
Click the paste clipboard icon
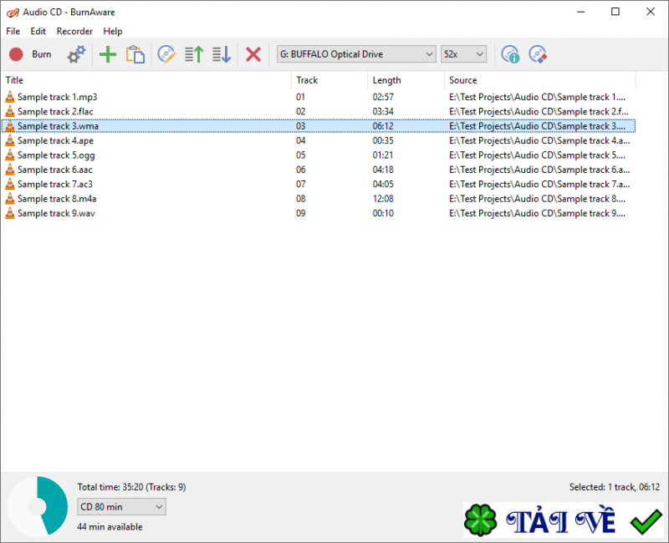[x=135, y=54]
